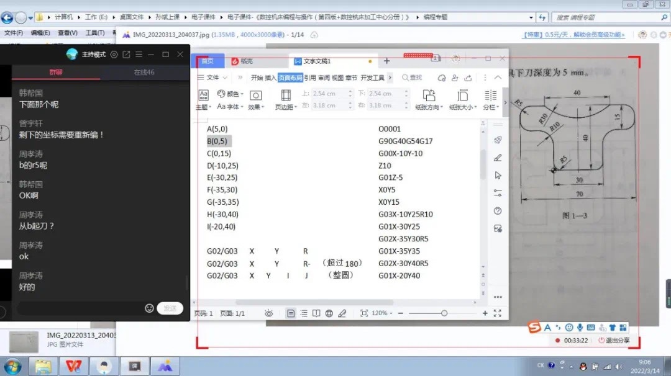
Task: Switch to the 在线46 online tab
Action: (x=144, y=73)
